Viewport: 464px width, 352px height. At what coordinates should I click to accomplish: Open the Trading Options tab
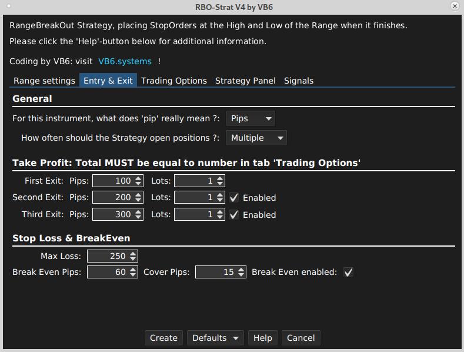pos(174,81)
